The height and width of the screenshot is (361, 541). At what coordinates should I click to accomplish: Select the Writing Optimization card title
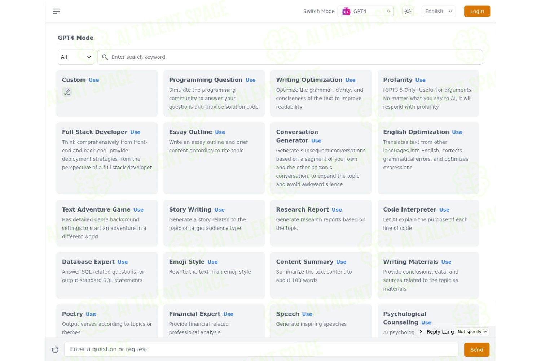309,80
